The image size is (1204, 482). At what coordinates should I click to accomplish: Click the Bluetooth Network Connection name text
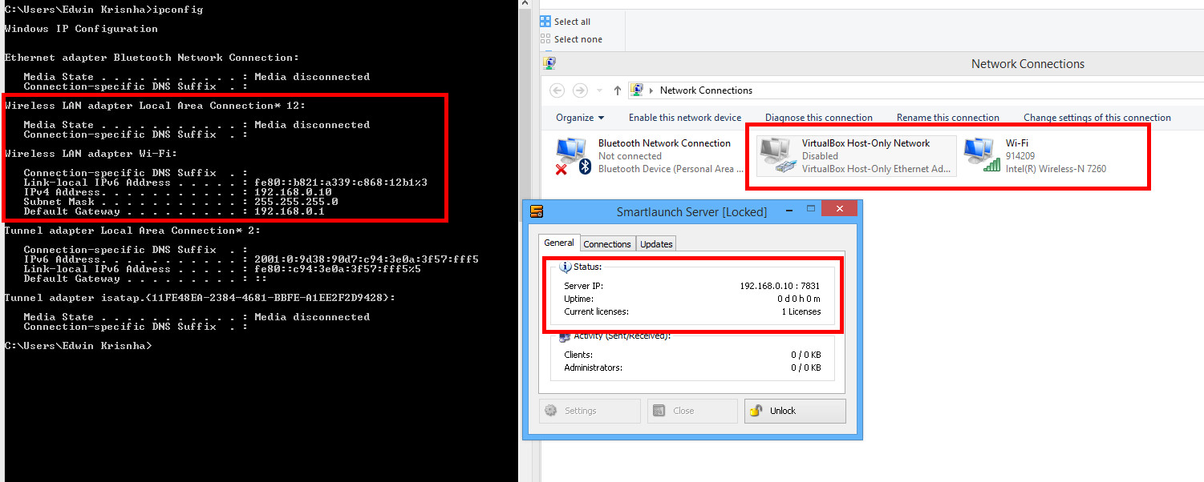[664, 143]
